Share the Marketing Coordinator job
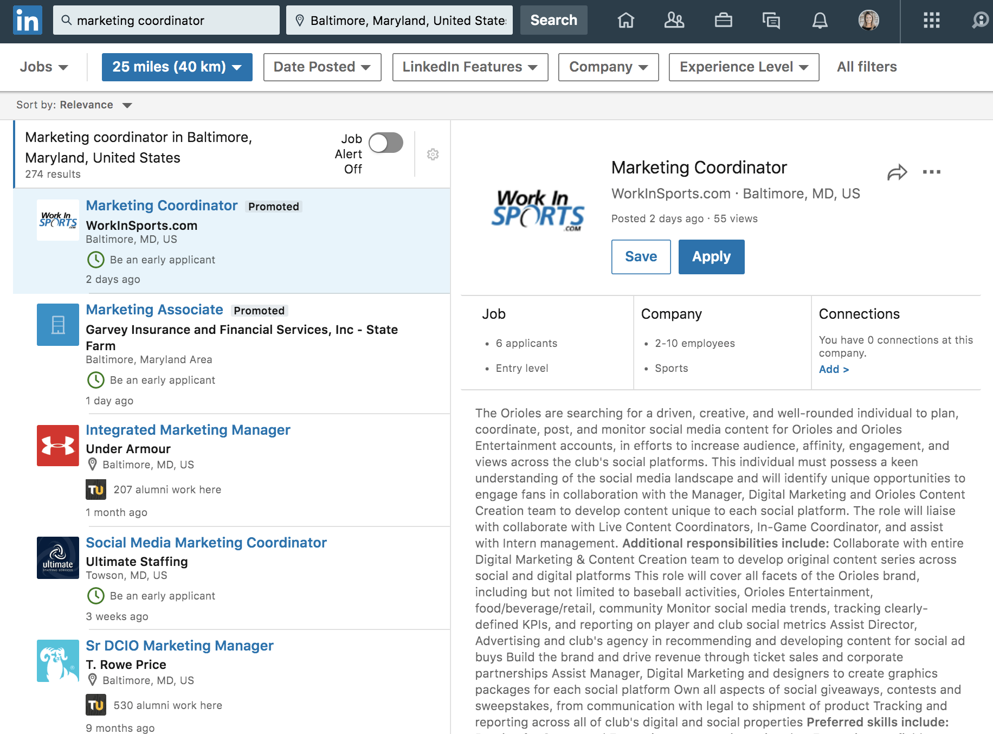The width and height of the screenshot is (993, 734). pyautogui.click(x=897, y=172)
